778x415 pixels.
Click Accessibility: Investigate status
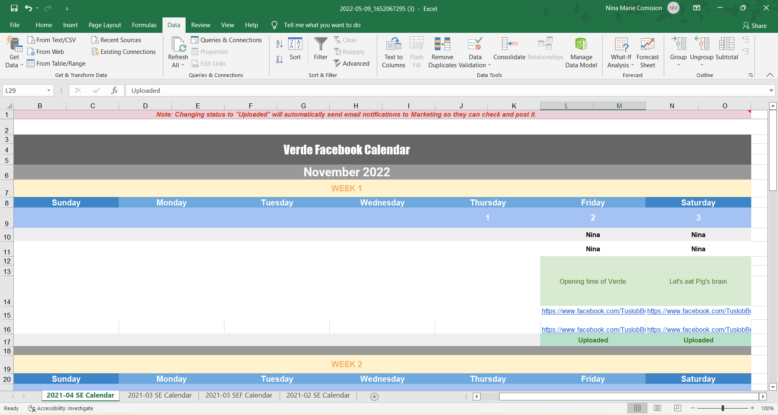click(61, 408)
